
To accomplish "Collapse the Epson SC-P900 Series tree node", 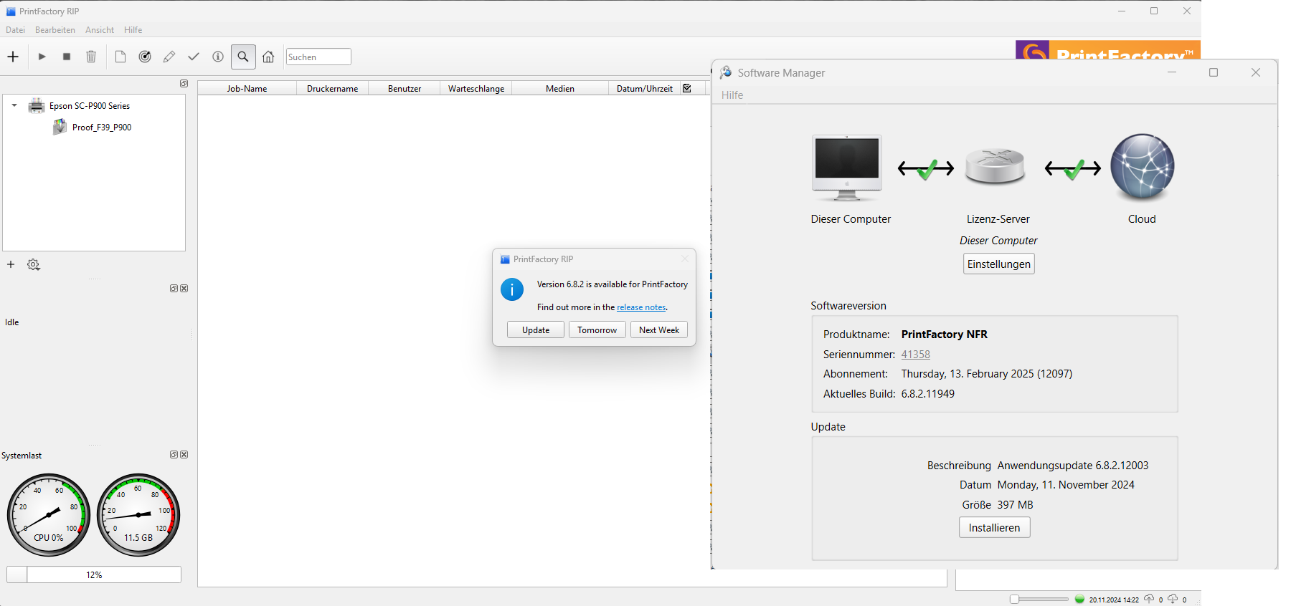I will click(14, 105).
